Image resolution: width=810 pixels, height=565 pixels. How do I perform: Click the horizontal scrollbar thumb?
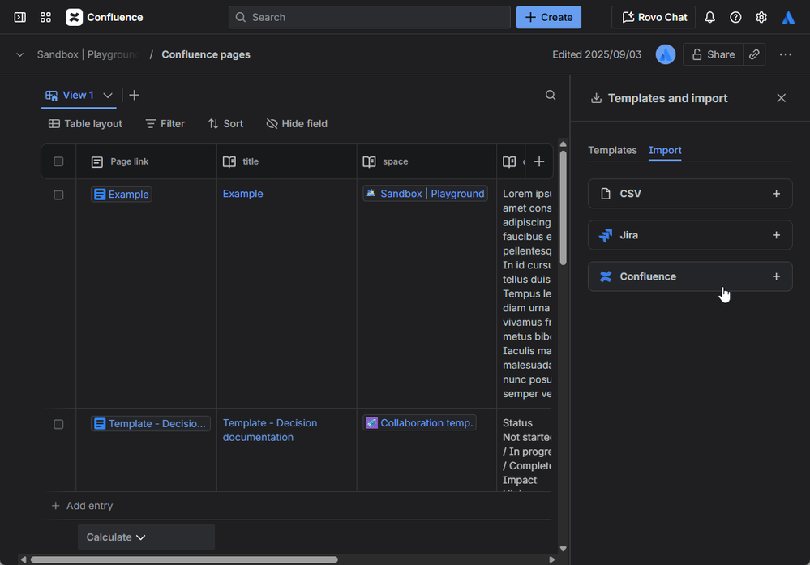coord(184,560)
